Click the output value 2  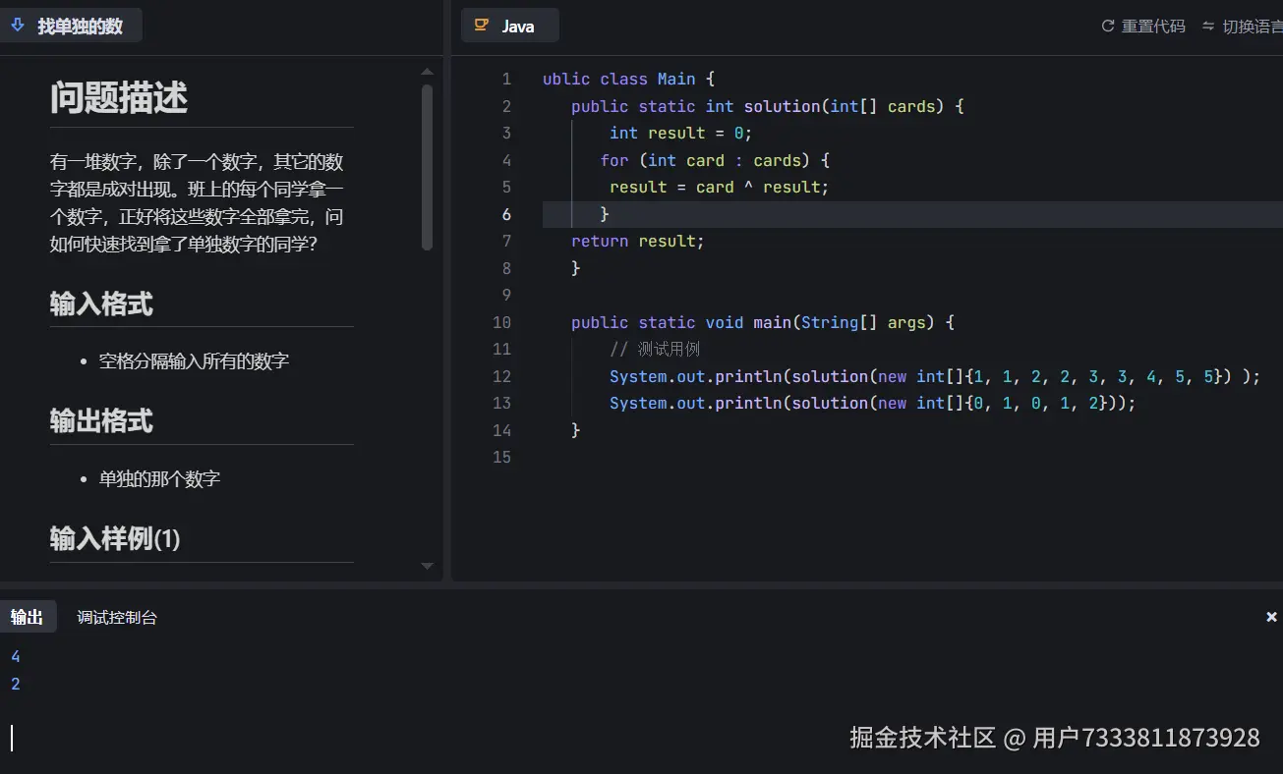coord(16,684)
